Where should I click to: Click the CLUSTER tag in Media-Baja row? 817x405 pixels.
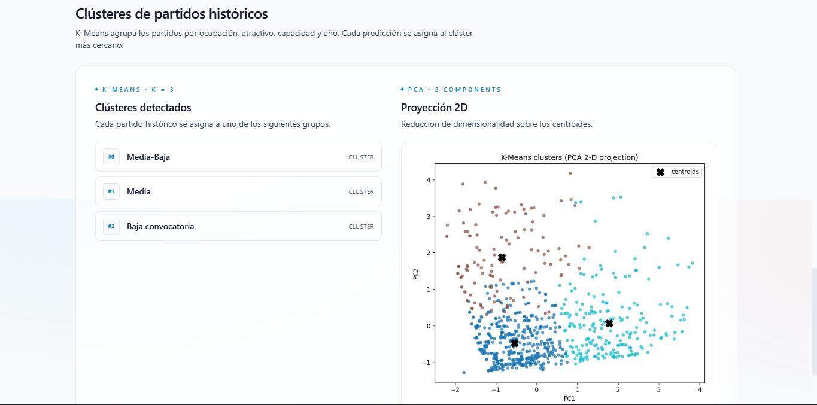[x=362, y=157]
